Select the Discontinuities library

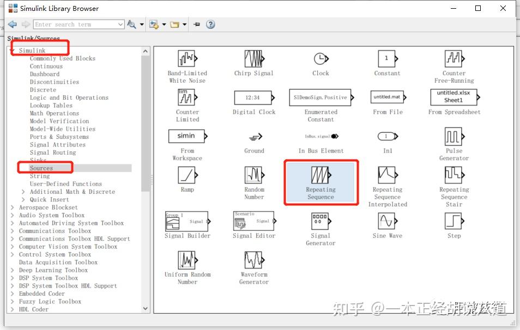(55, 82)
